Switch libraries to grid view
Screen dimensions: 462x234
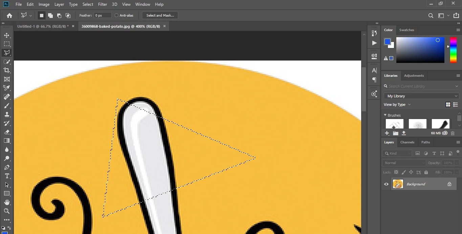[448, 104]
